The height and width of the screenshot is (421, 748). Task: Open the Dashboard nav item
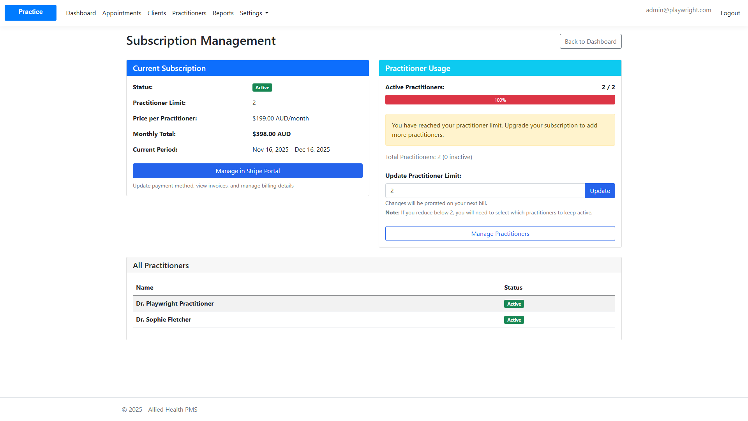pos(81,13)
